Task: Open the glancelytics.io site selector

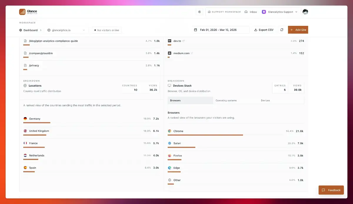Action: click(x=66, y=30)
